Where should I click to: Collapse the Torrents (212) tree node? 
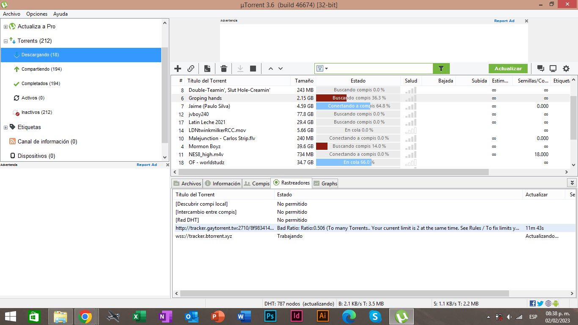[6, 41]
